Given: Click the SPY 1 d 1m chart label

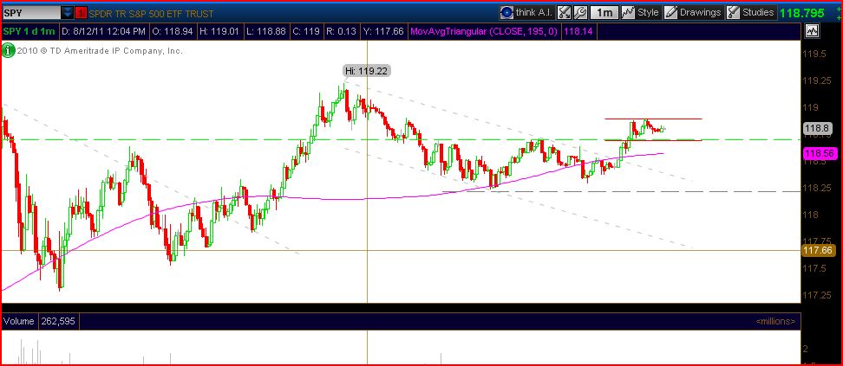Looking at the screenshot, I should coord(29,32).
